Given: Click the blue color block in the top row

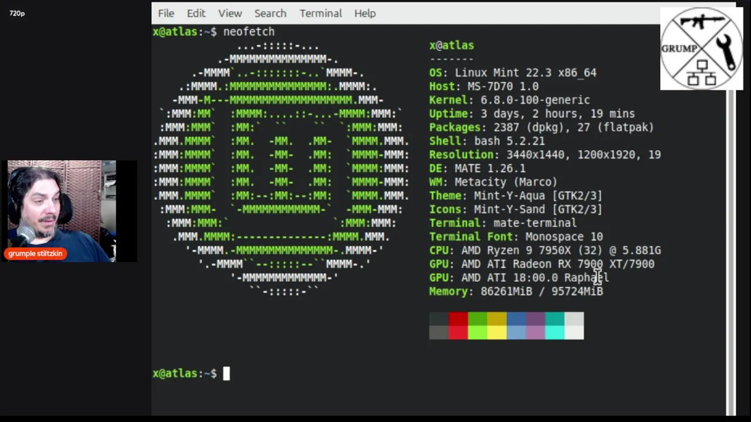Looking at the screenshot, I should pyautogui.click(x=516, y=319).
